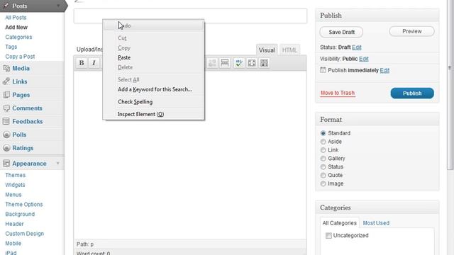
Task: Click the Posts pushpin icon
Action: 6,6
